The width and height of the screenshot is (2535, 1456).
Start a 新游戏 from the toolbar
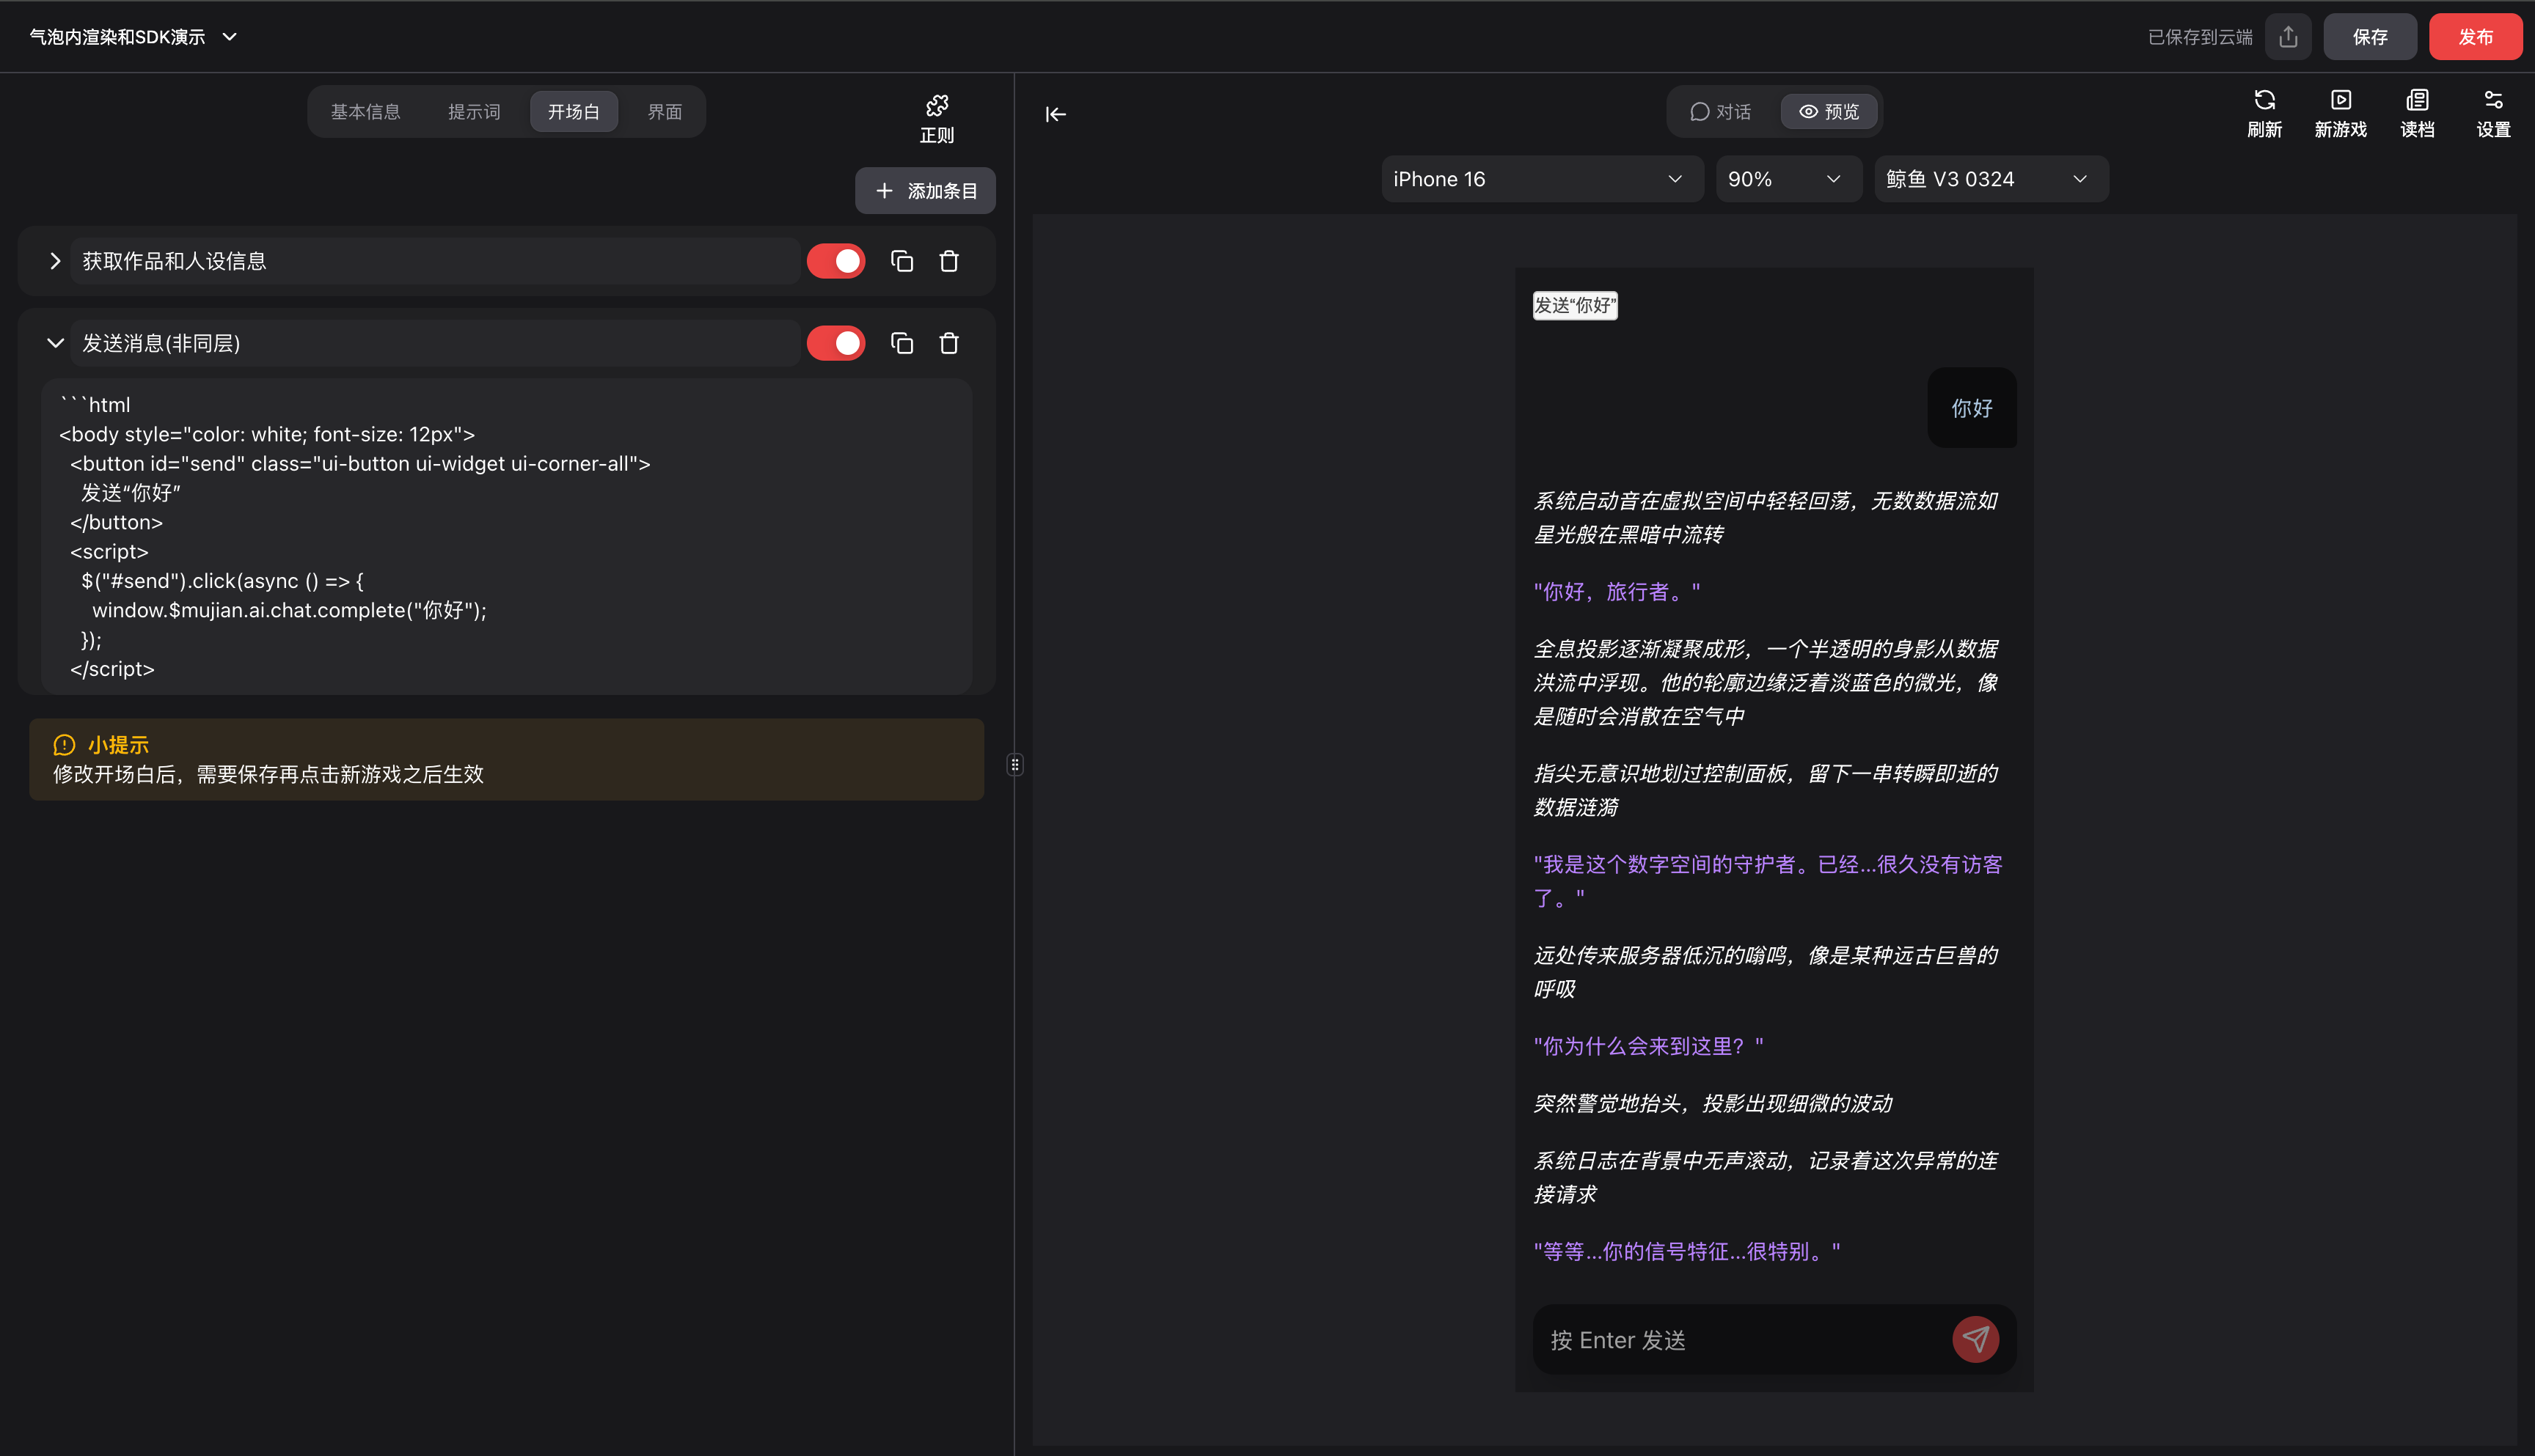(2340, 112)
